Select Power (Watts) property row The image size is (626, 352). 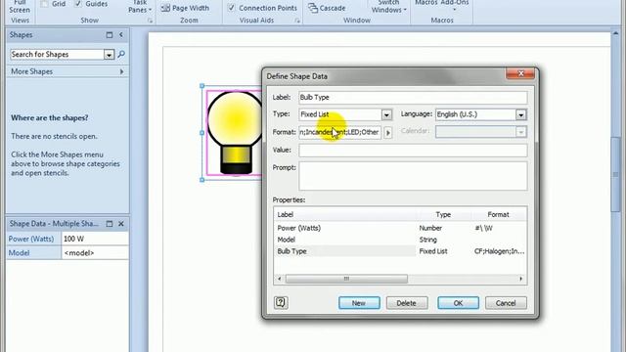400,228
